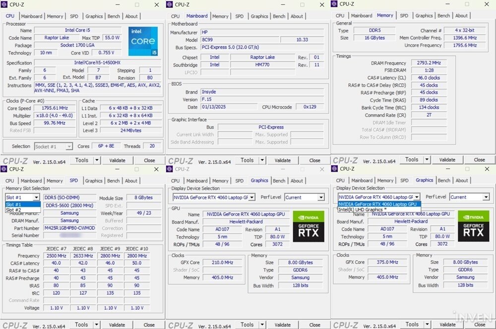Image resolution: width=496 pixels, height=329 pixels.
Task: Click the Threads value 20
Action: click(152, 146)
